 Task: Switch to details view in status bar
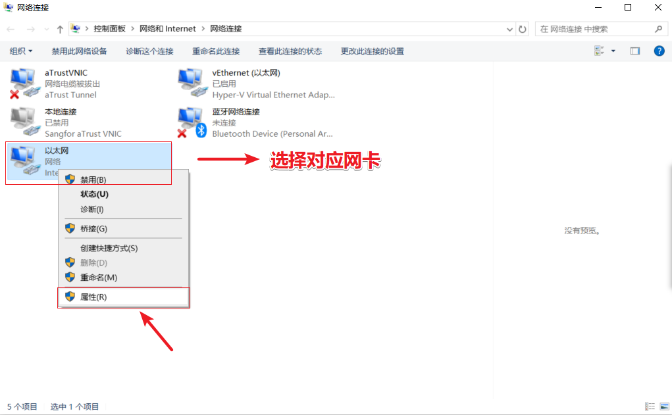click(650, 406)
